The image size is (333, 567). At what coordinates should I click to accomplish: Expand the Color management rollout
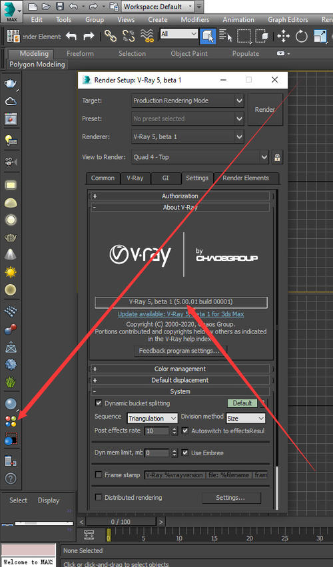[180, 369]
